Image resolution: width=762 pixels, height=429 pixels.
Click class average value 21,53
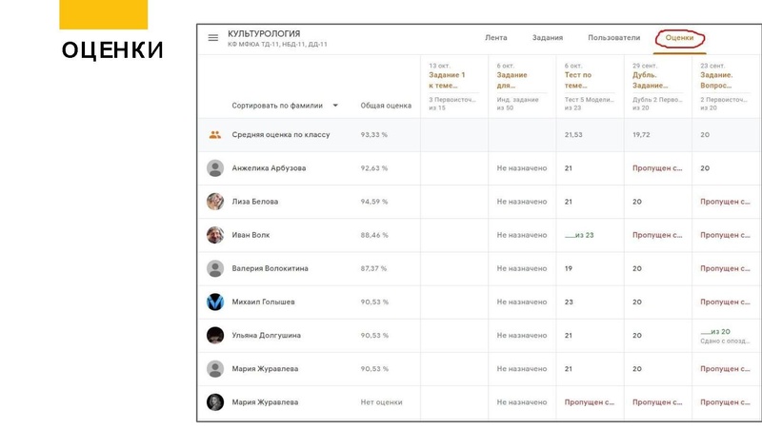(x=573, y=134)
